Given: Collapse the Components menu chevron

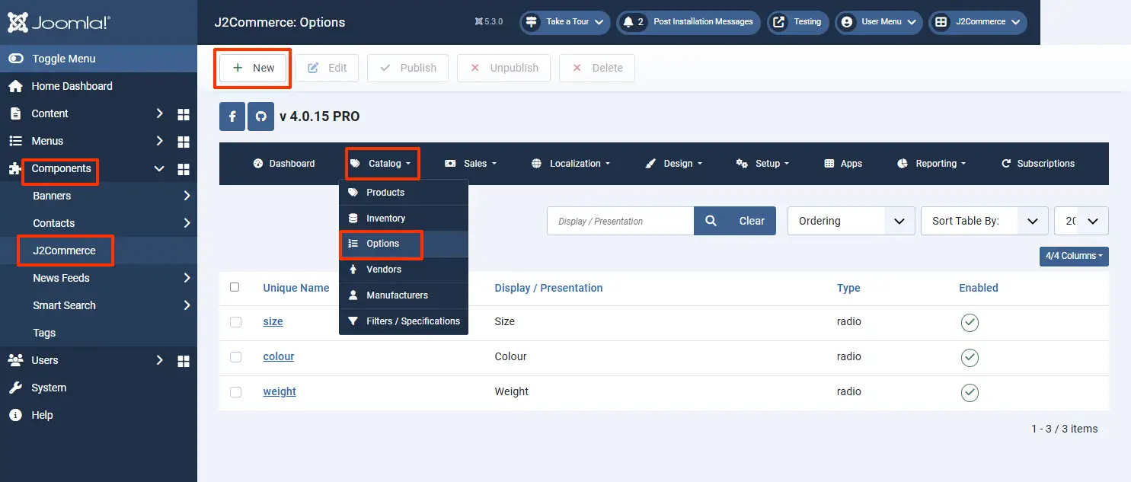Looking at the screenshot, I should coord(159,169).
